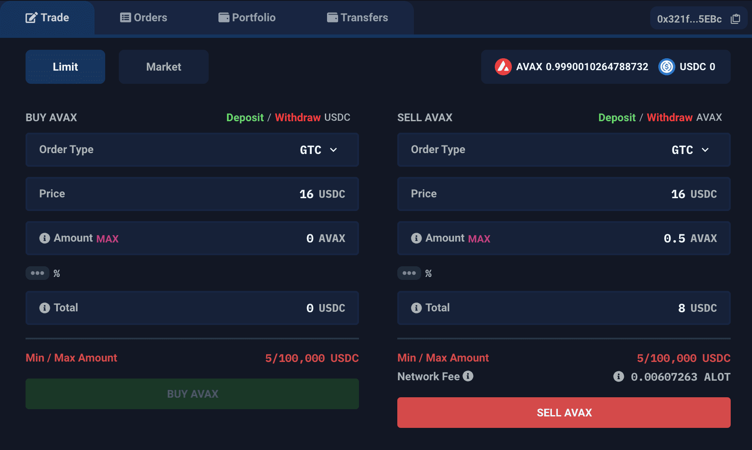Click wallet address 0x321f...5EBc button
The image size is (752, 450).
(x=698, y=19)
